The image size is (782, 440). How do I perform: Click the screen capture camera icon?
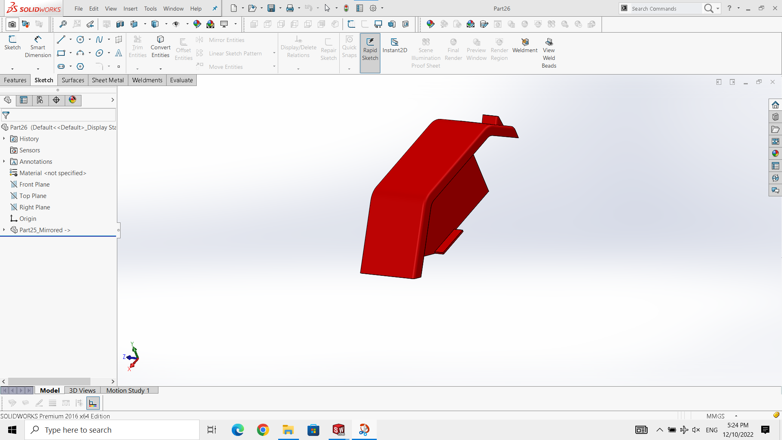tap(12, 24)
